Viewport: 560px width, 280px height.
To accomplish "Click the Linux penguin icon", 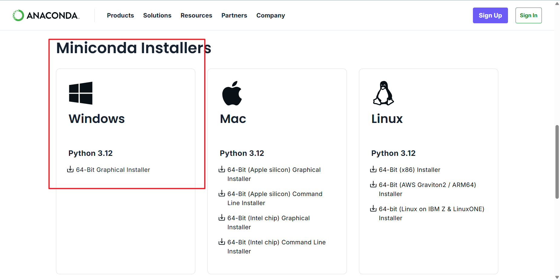I will click(x=383, y=93).
